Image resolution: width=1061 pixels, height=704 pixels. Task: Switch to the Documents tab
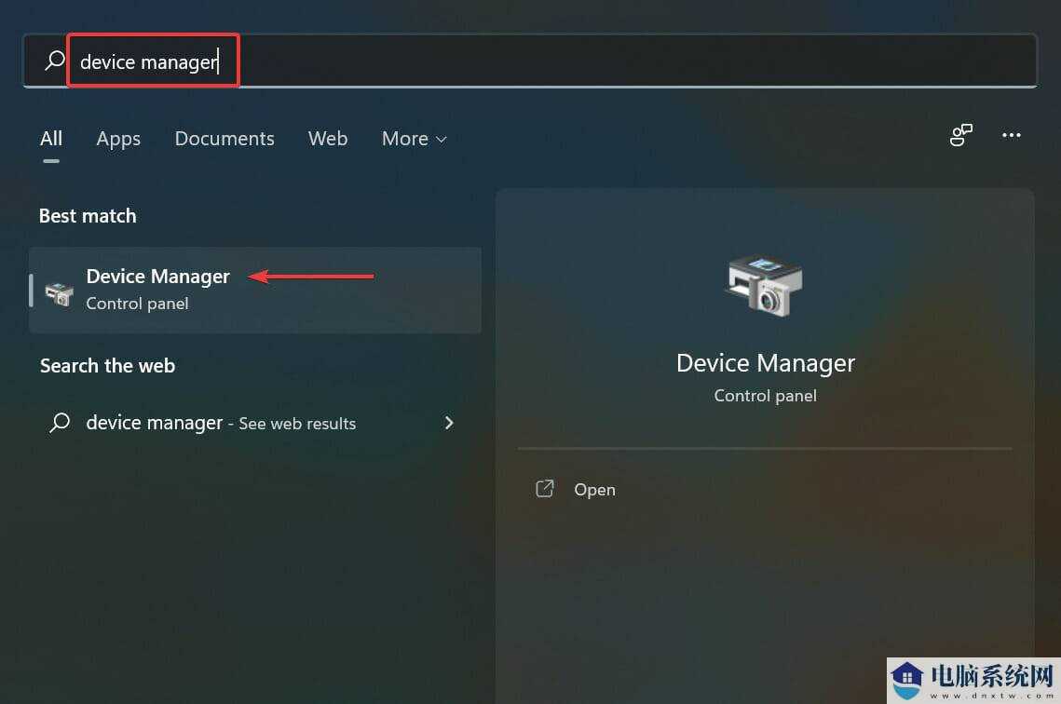click(x=224, y=139)
